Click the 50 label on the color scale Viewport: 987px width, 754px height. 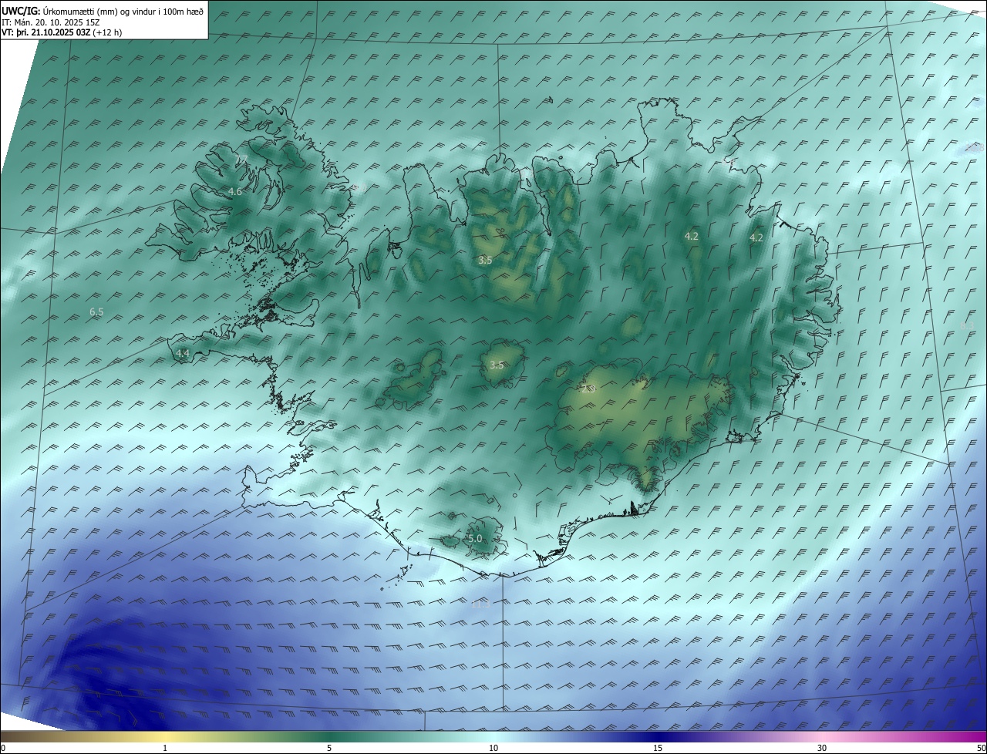[x=981, y=748]
